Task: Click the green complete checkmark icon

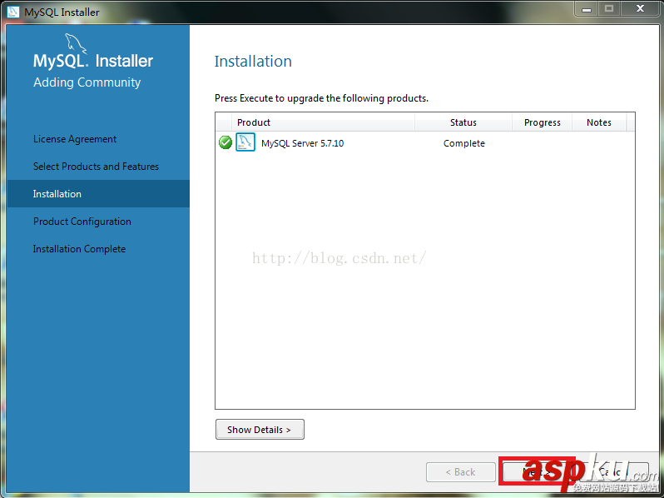Action: coord(225,143)
